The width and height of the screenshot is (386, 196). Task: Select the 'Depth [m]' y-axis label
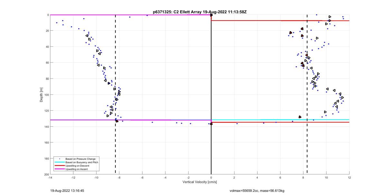point(41,95)
